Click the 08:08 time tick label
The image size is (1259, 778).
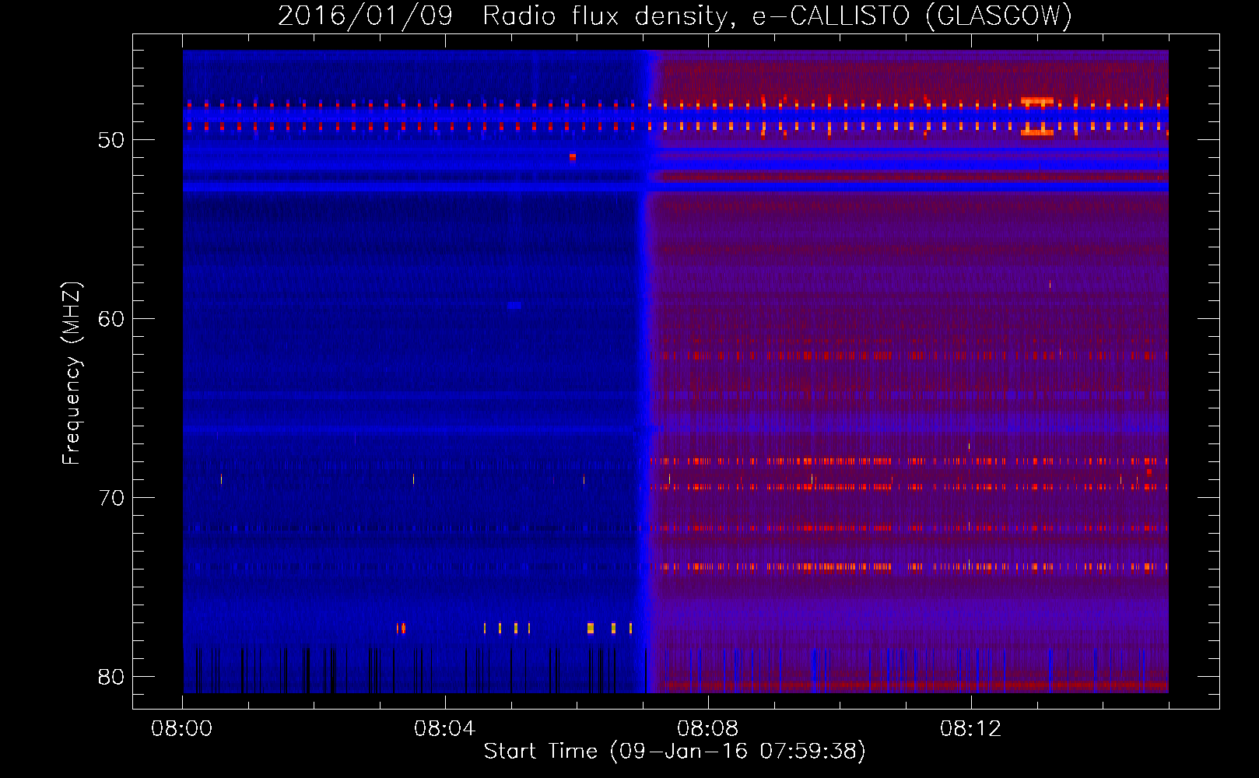(x=708, y=729)
